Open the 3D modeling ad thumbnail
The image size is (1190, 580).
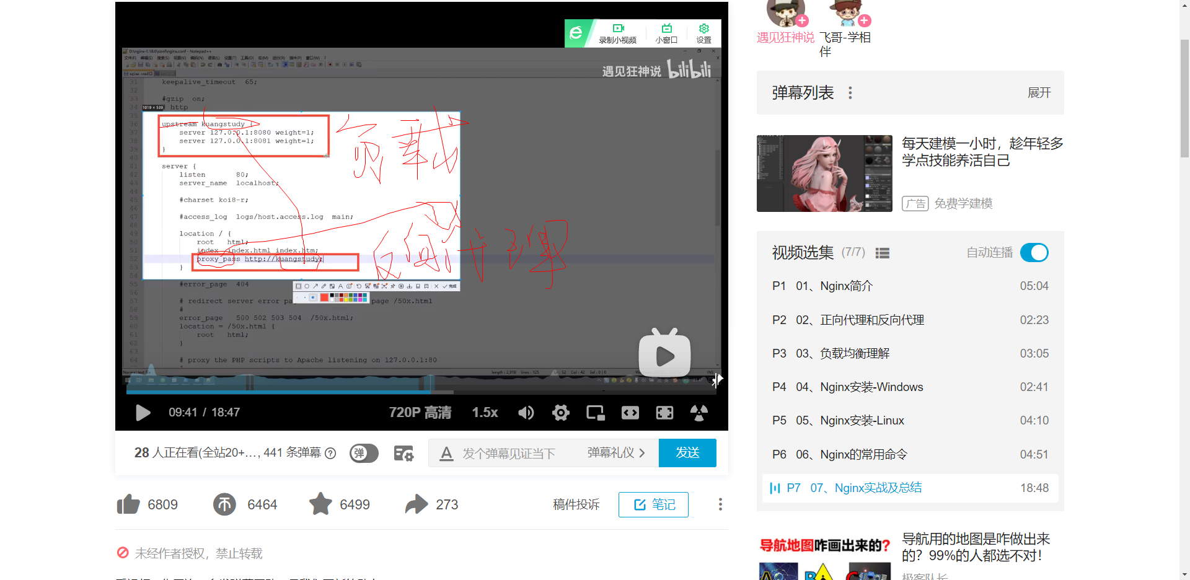pyautogui.click(x=824, y=174)
